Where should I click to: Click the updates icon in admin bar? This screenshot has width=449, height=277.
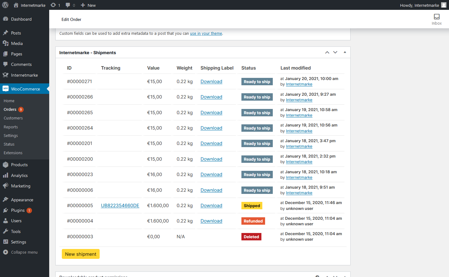[x=53, y=5]
